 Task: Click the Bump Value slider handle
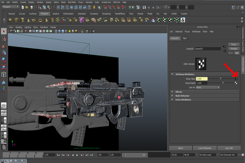(220, 79)
